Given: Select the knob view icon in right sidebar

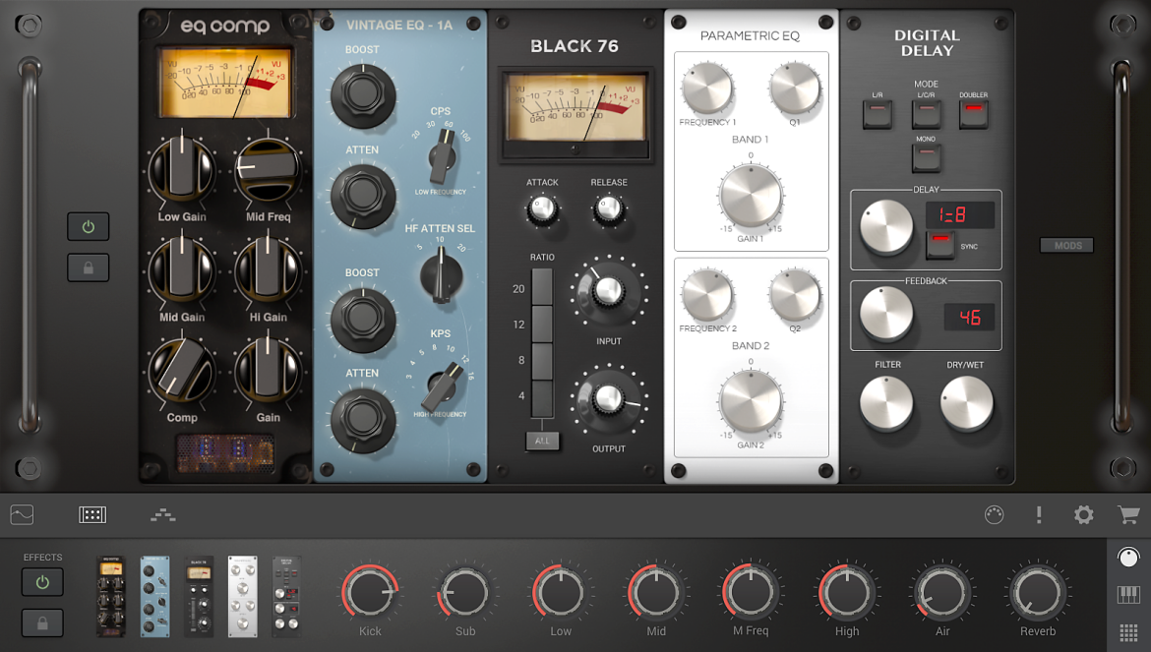Looking at the screenshot, I should [1128, 558].
